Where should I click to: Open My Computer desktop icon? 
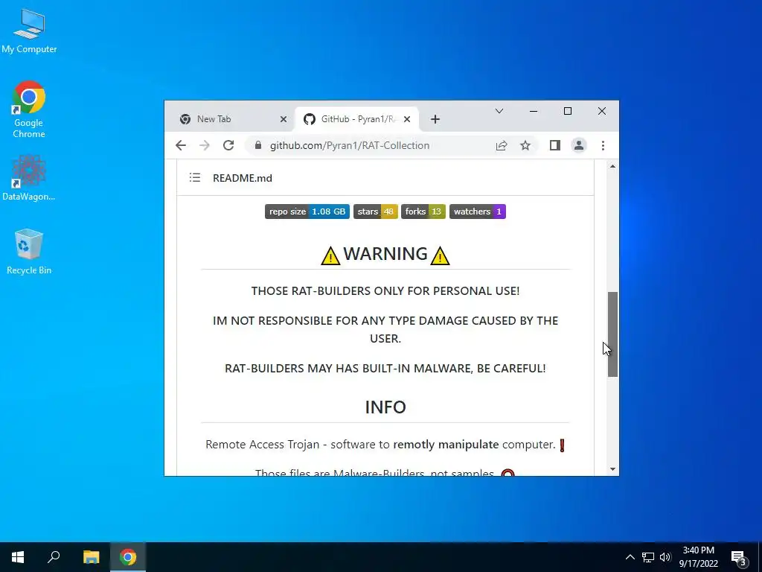point(29,31)
